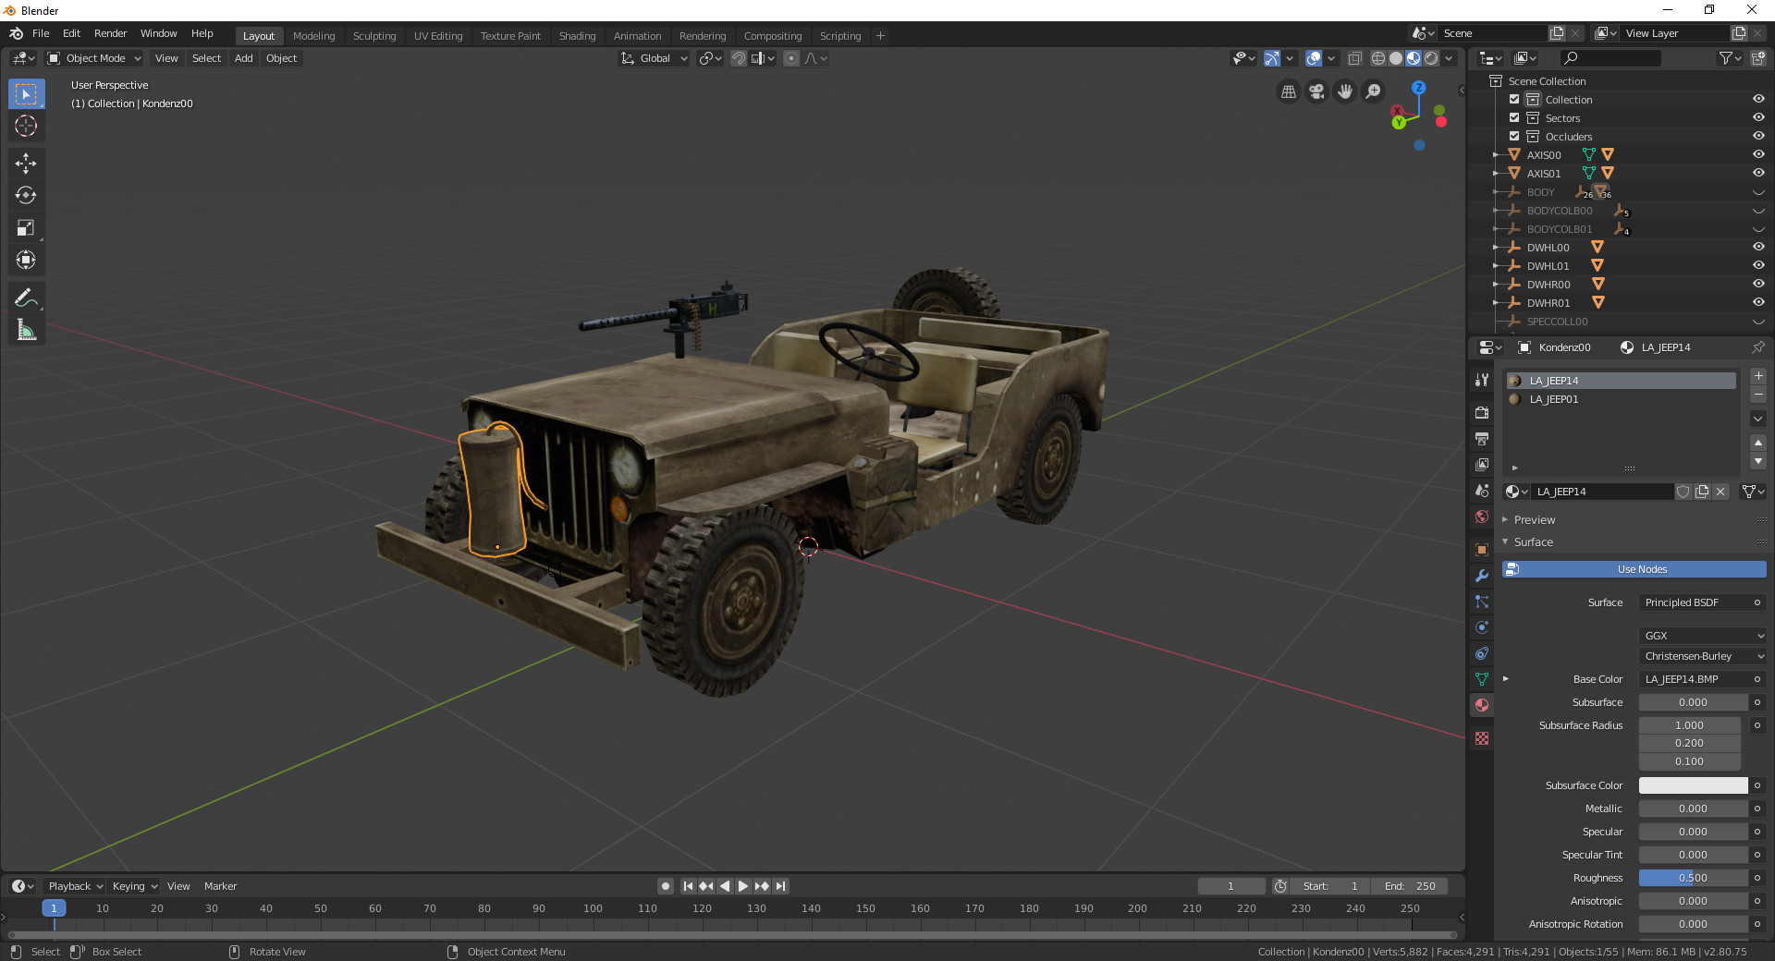Screen dimensions: 1775x961
Task: Select the Transform tool
Action: pos(26,260)
